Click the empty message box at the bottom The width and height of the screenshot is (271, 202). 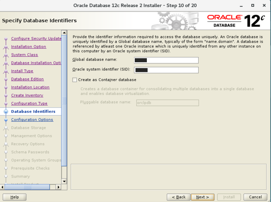169,177
